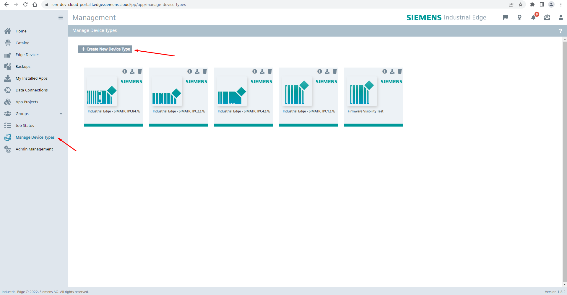Screen dimensions: 567x295
Task: Open the notifications bell icon
Action: 533,18
